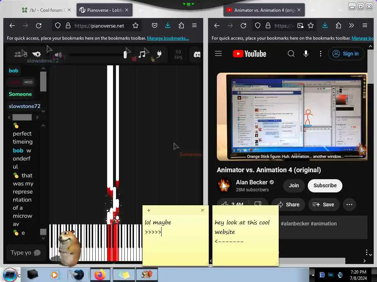The width and height of the screenshot is (377, 282).
Task: Click right arrow of horizontal user scrollbar
Action: point(37,117)
